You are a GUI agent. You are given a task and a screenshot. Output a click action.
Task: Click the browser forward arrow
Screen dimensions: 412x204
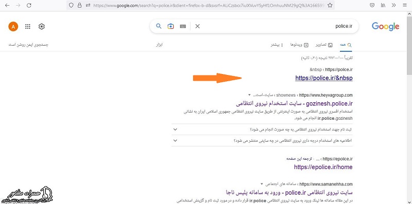pos(18,5)
